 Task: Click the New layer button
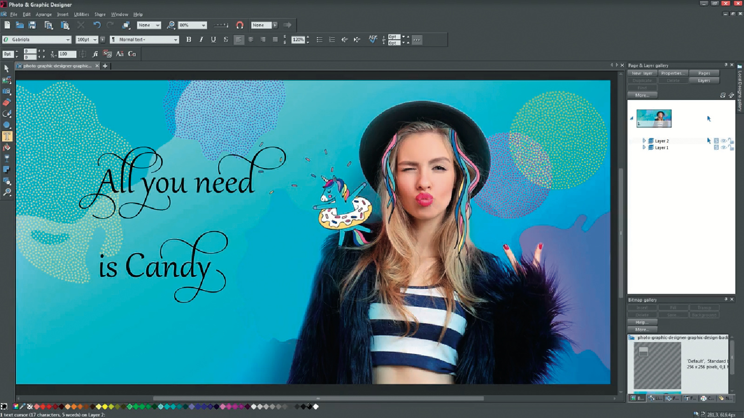point(642,73)
